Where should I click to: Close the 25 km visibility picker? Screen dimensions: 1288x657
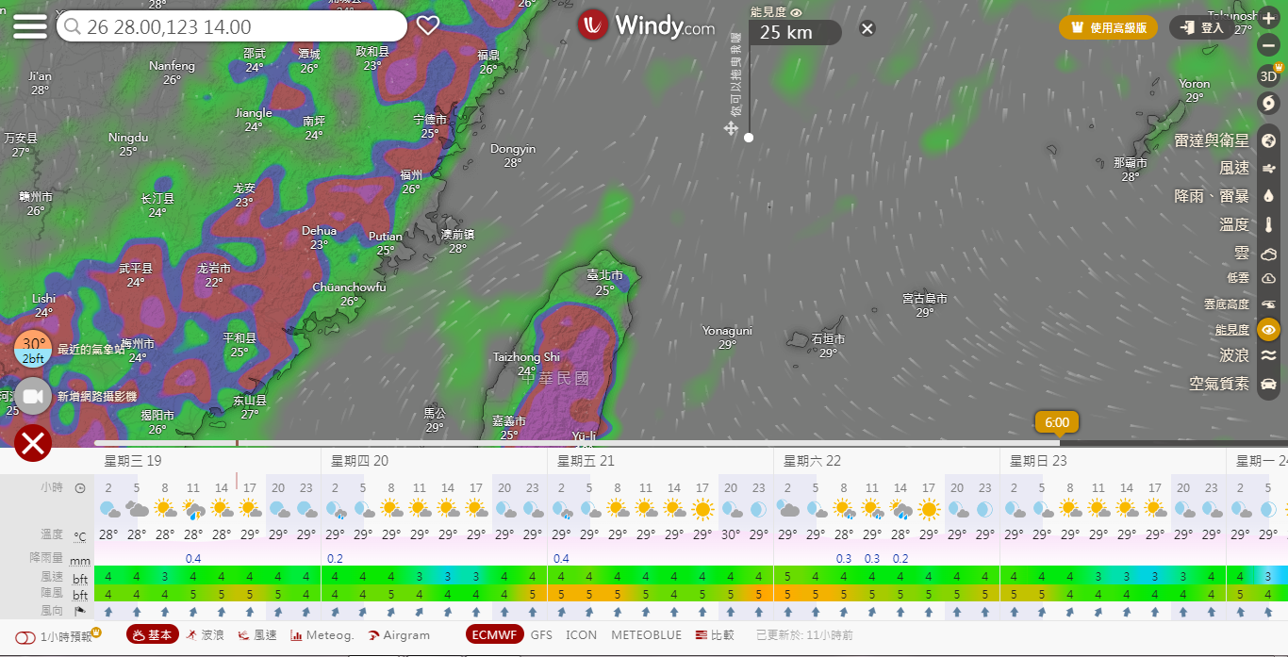click(867, 28)
